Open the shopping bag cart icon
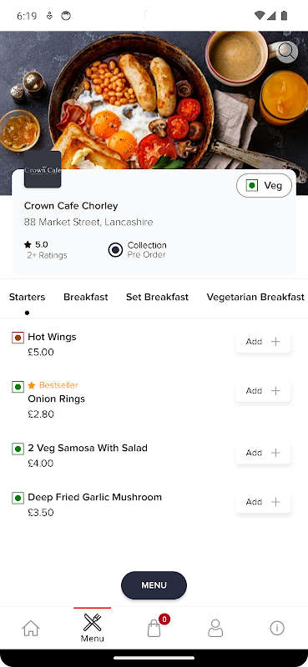This screenshot has width=308, height=667. click(x=154, y=628)
